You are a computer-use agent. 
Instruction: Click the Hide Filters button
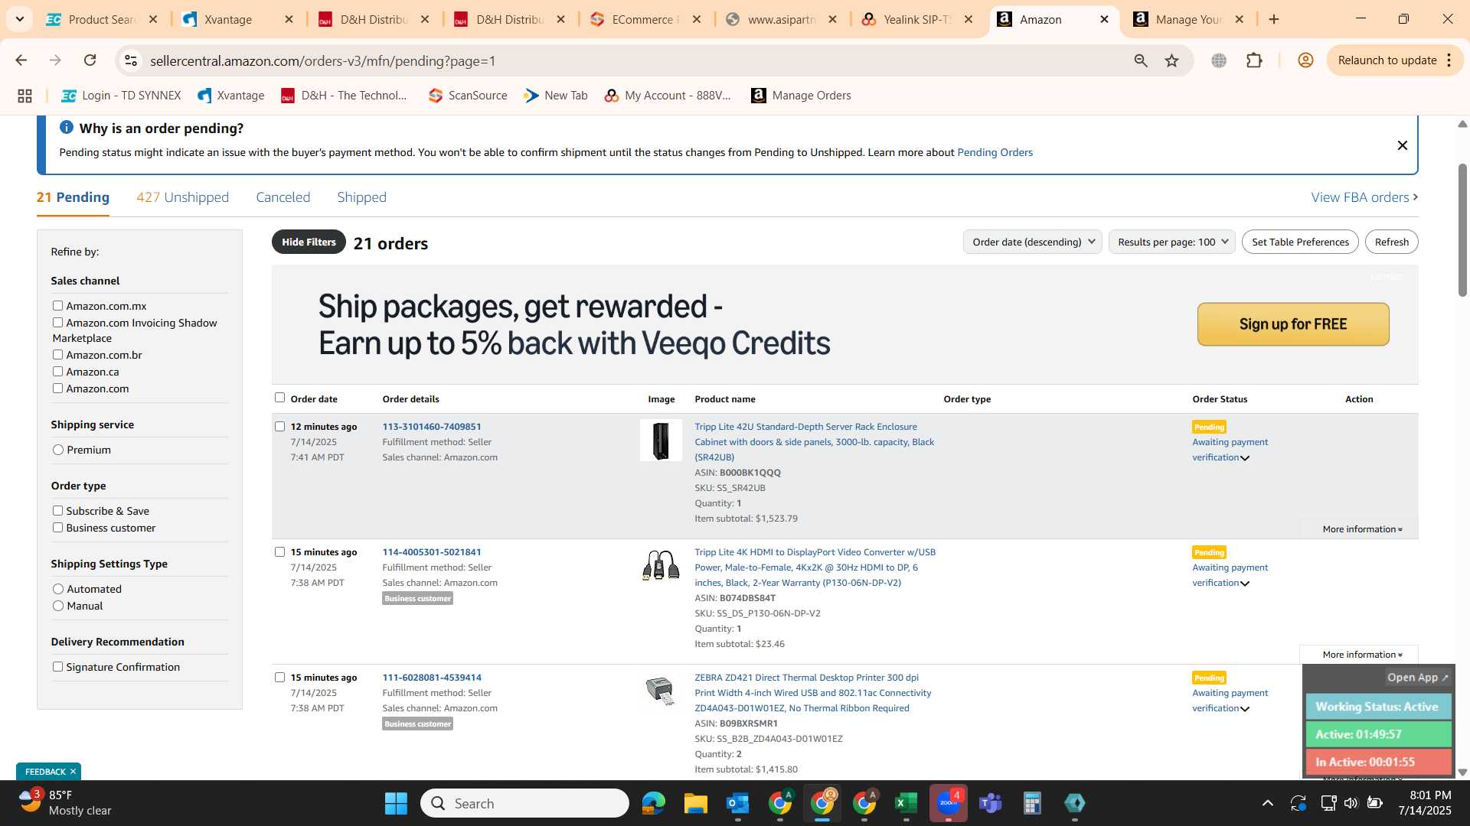[x=309, y=242]
